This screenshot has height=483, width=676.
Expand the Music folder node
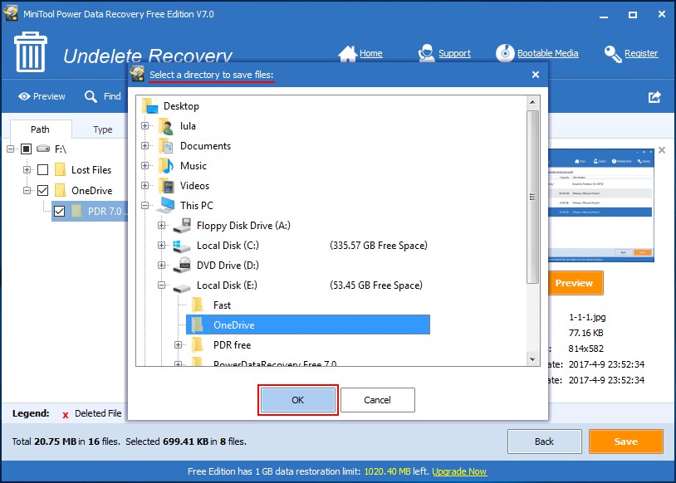pos(145,165)
